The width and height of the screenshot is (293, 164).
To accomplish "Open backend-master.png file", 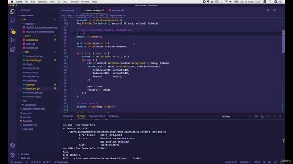I will (34, 109).
